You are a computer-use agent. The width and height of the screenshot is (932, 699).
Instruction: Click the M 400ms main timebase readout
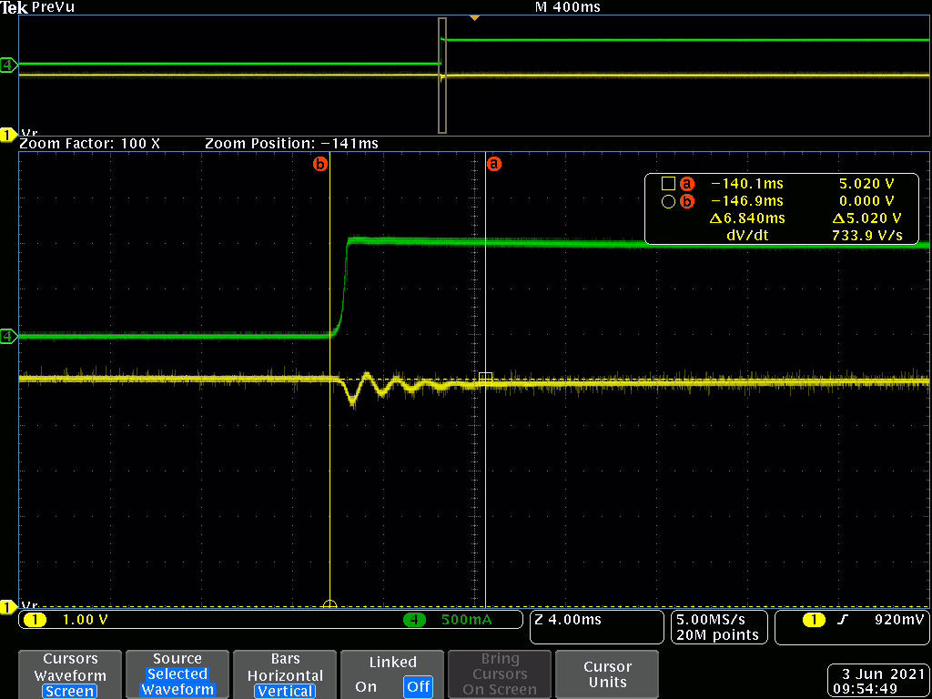pos(568,7)
